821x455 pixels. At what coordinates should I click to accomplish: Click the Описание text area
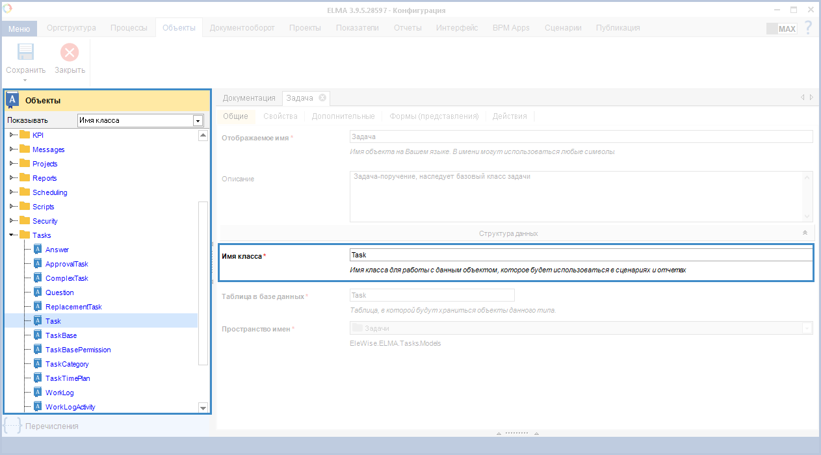coord(581,196)
